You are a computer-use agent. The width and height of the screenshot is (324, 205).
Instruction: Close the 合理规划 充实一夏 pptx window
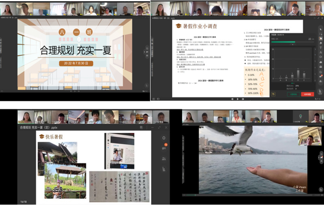(x=166, y=127)
